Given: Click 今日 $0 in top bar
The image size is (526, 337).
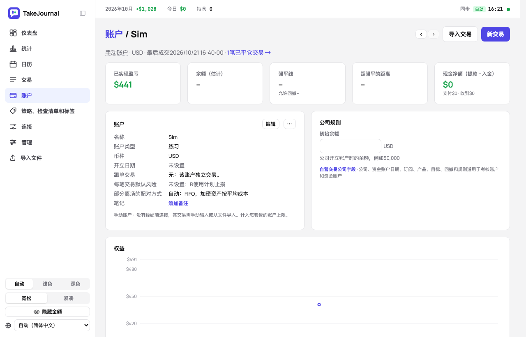Looking at the screenshot, I should 177,9.
